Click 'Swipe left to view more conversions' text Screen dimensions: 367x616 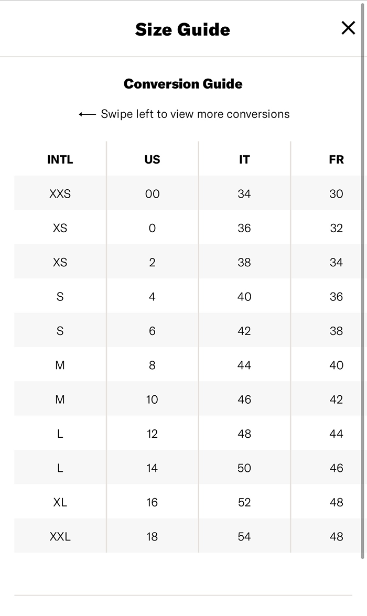195,114
